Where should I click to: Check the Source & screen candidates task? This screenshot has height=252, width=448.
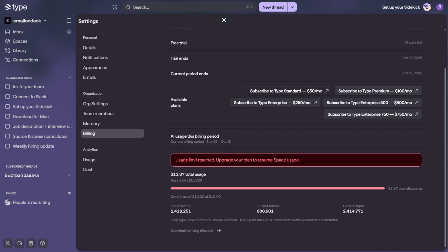[8, 136]
